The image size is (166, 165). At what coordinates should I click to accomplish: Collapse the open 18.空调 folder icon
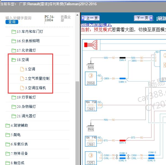pos(14,60)
